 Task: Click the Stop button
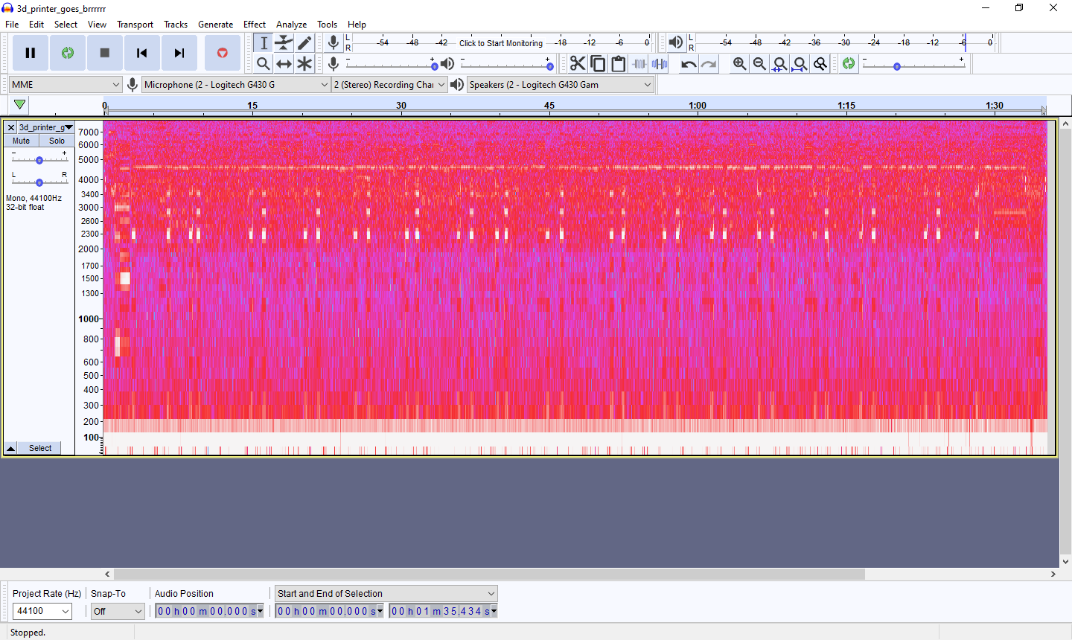click(105, 53)
